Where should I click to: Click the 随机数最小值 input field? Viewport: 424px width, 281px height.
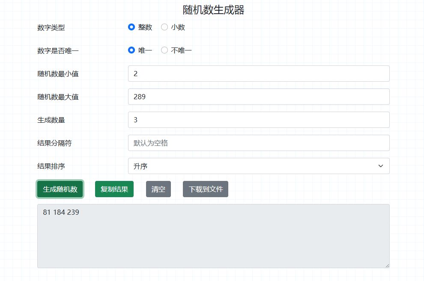(x=259, y=74)
